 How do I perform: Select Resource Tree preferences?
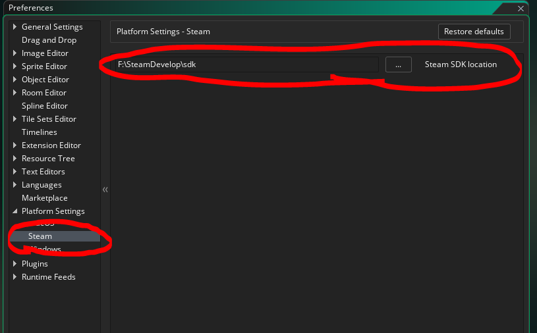(48, 159)
